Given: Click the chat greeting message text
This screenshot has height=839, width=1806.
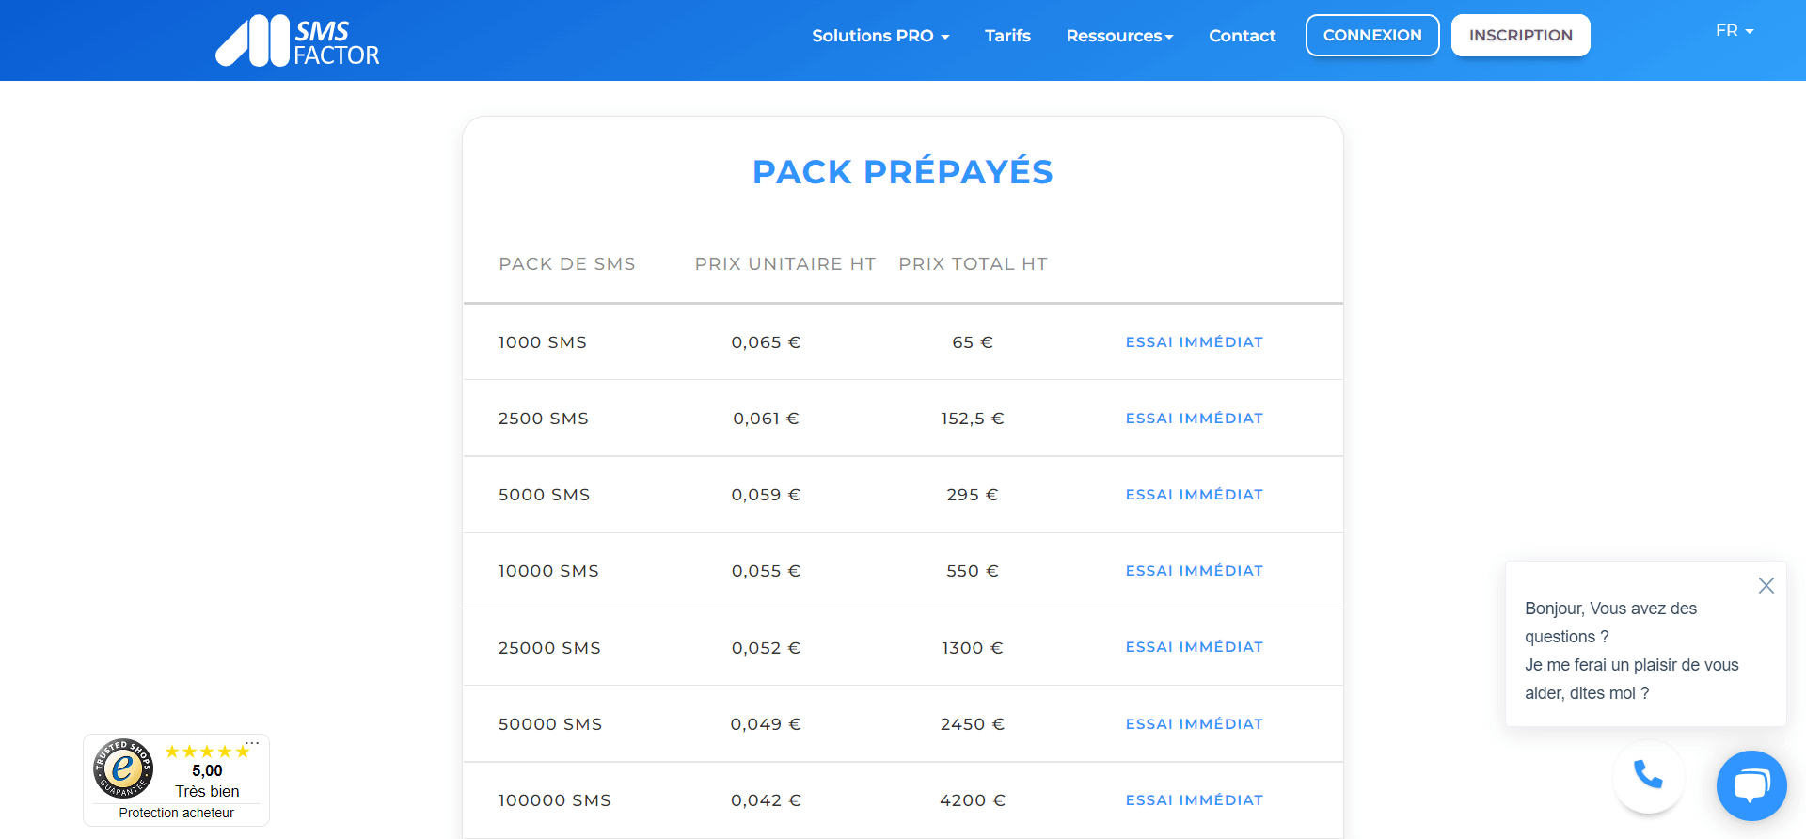Looking at the screenshot, I should tap(1631, 651).
